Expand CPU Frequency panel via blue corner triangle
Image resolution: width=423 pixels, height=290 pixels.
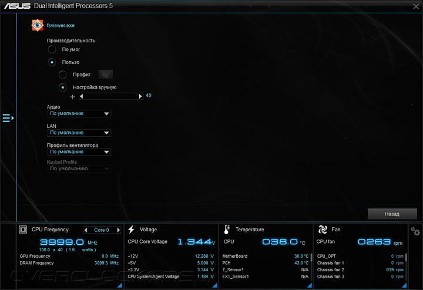[120, 285]
